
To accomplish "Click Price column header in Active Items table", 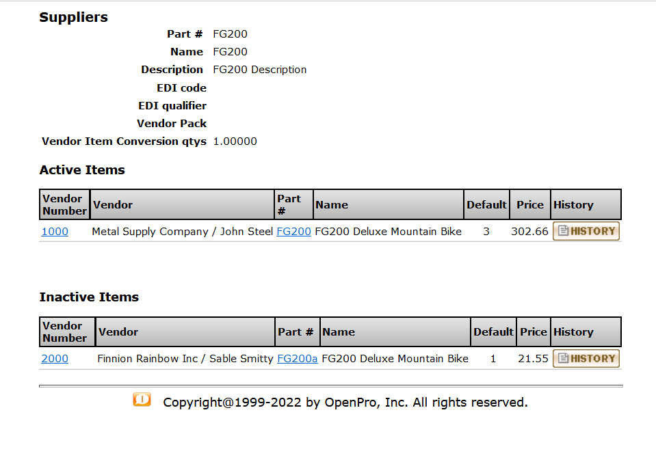I will [529, 205].
